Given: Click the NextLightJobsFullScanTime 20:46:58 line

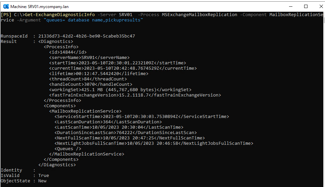Looking at the screenshot, I should (154, 144).
